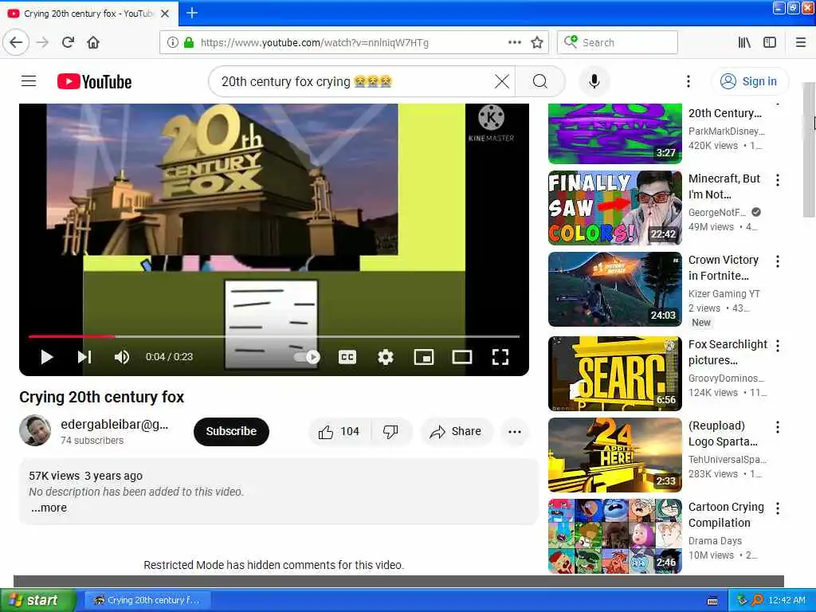Image resolution: width=816 pixels, height=612 pixels.
Task: Share this video
Action: [x=455, y=431]
